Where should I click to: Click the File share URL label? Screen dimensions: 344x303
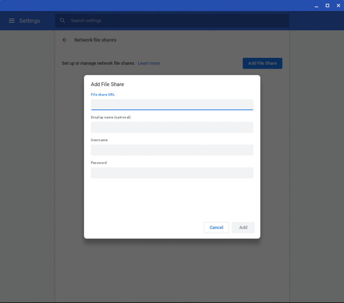click(x=103, y=95)
